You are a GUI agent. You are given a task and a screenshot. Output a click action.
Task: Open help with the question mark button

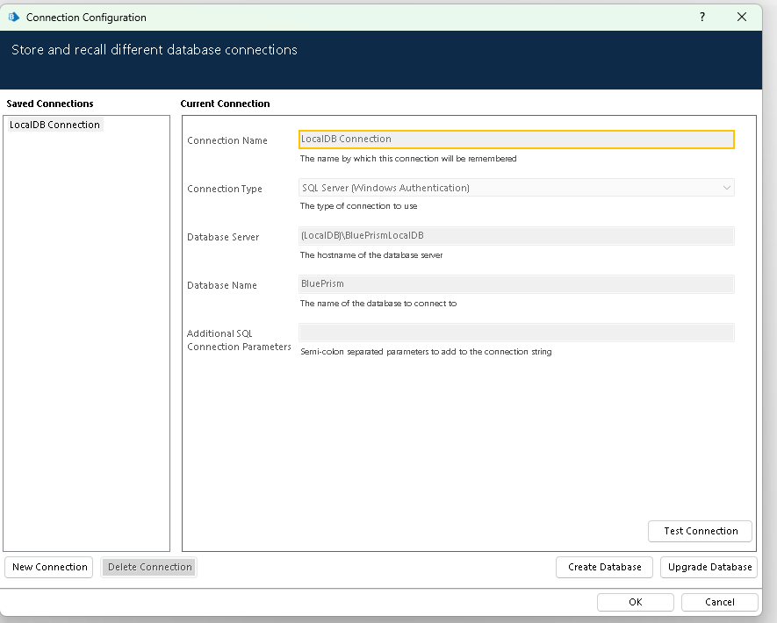701,18
